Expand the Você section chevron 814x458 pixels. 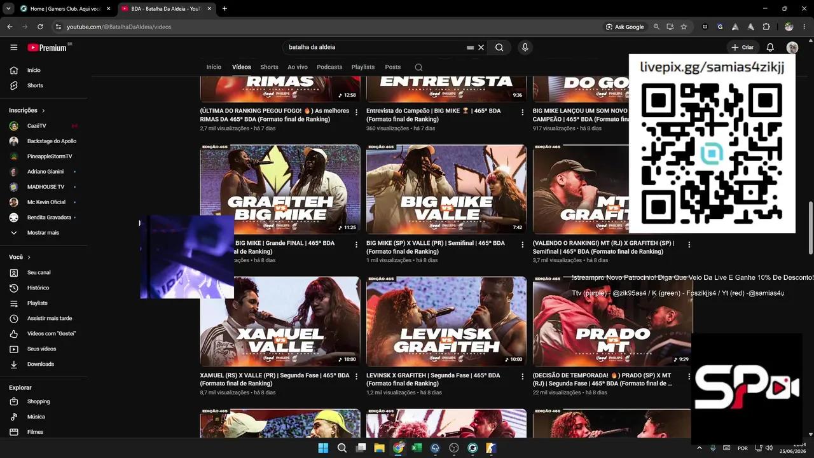pos(29,257)
